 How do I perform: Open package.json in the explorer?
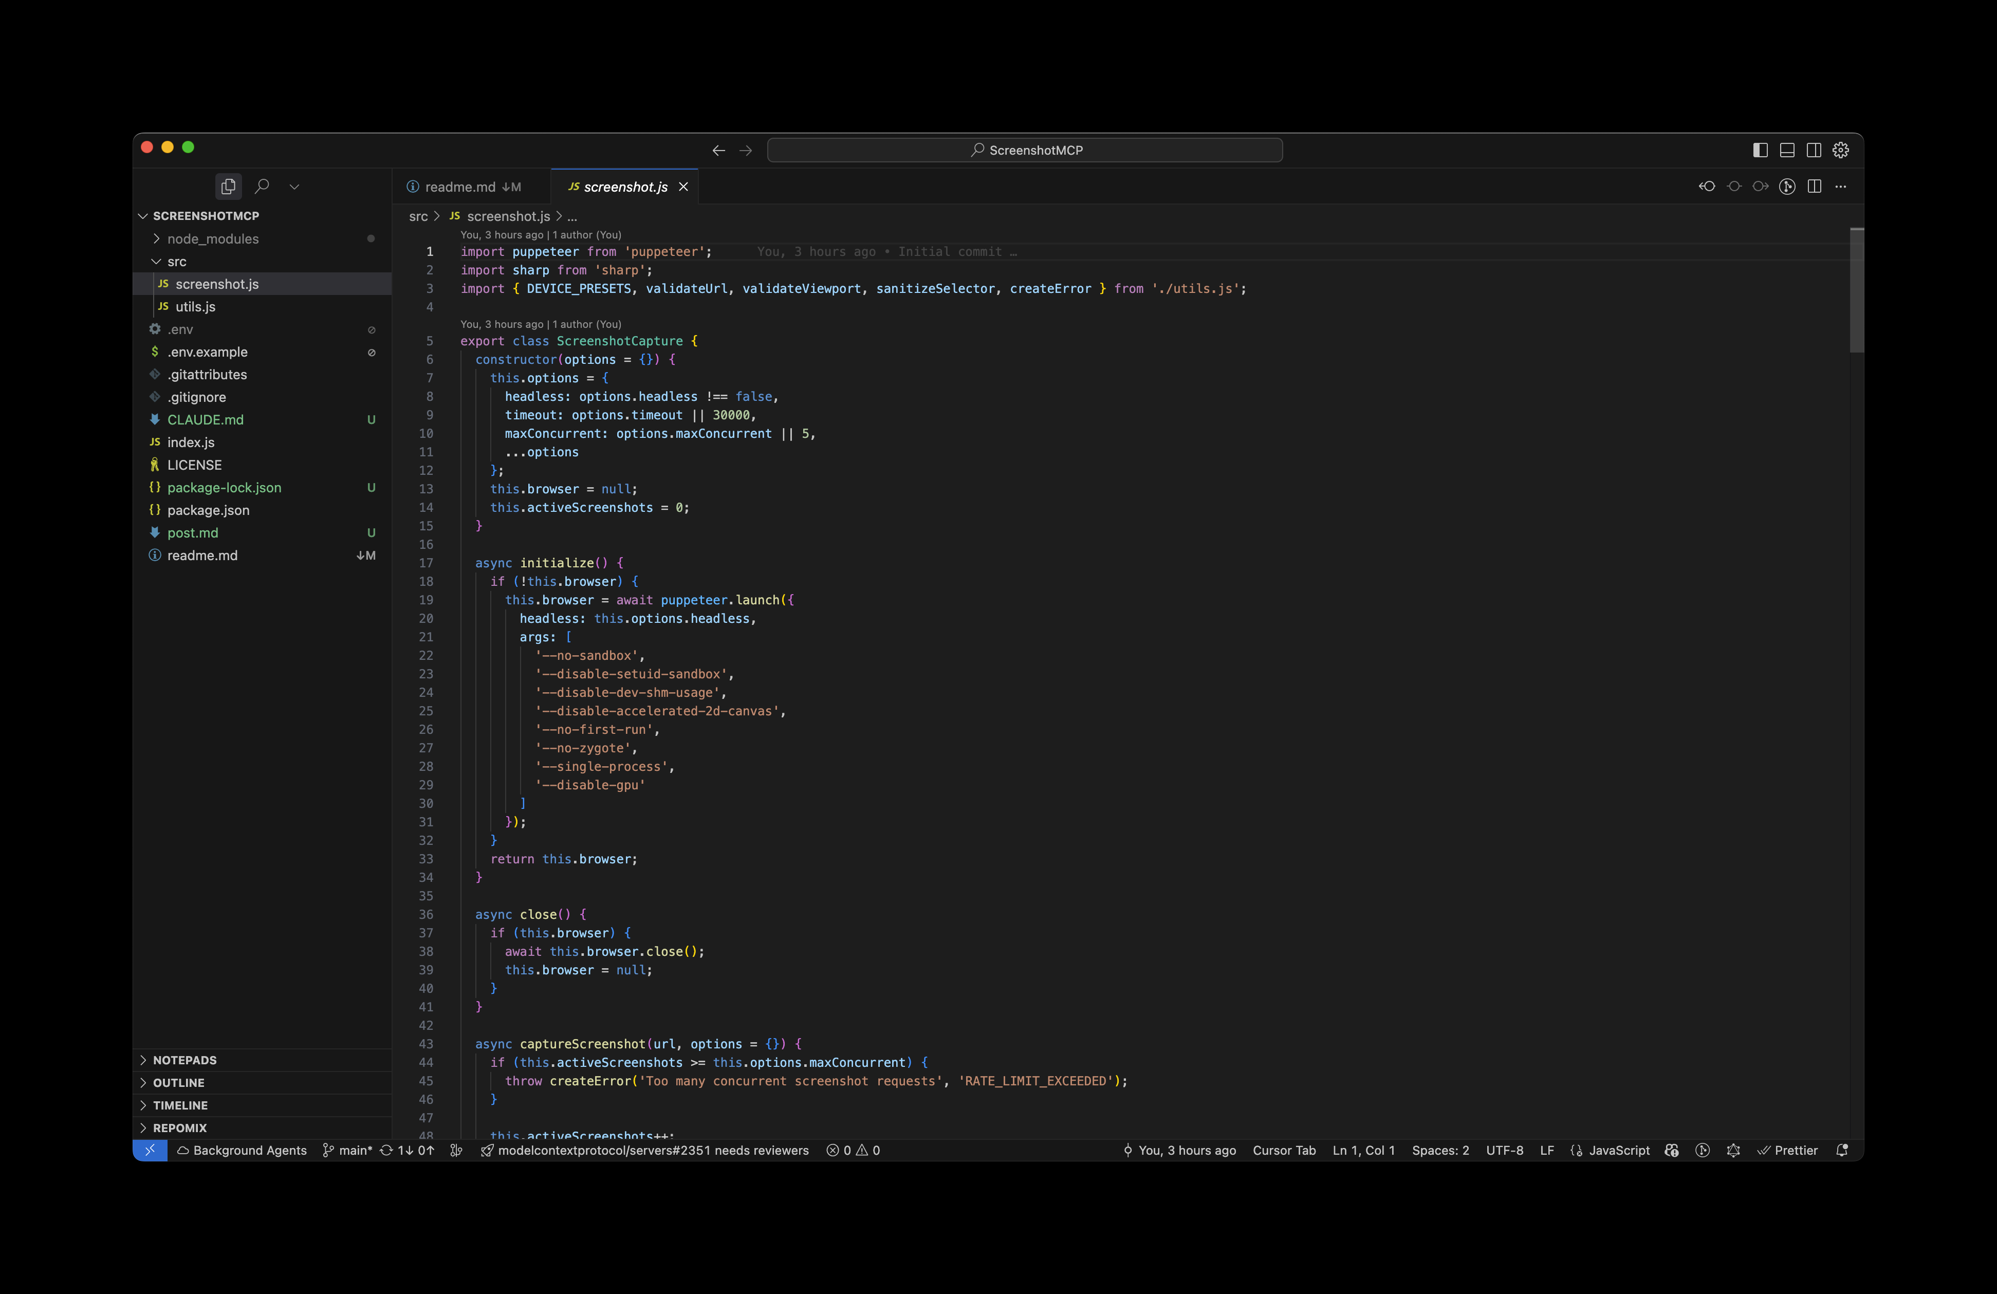(x=263, y=510)
